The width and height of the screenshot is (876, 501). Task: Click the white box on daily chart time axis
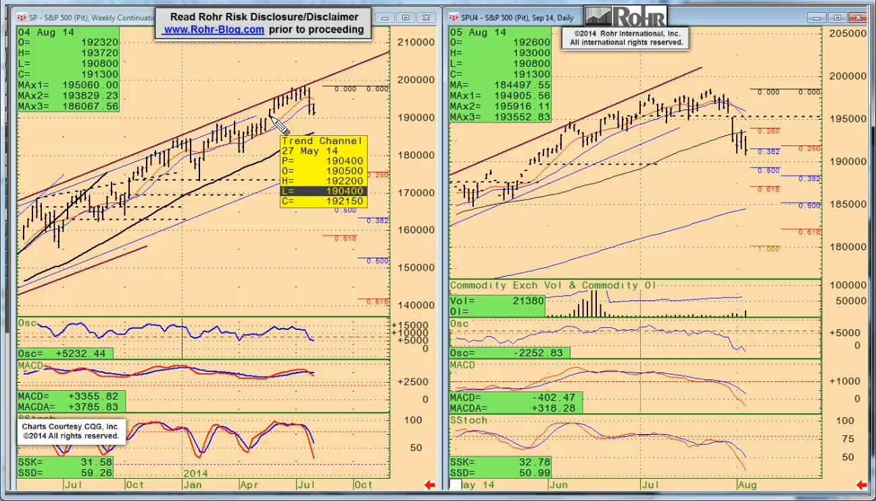[x=456, y=485]
